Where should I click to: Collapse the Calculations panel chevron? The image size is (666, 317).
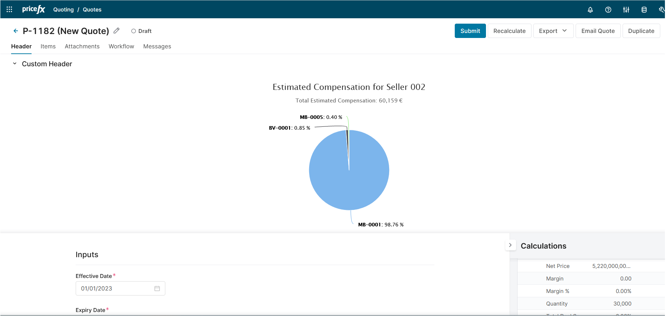510,245
